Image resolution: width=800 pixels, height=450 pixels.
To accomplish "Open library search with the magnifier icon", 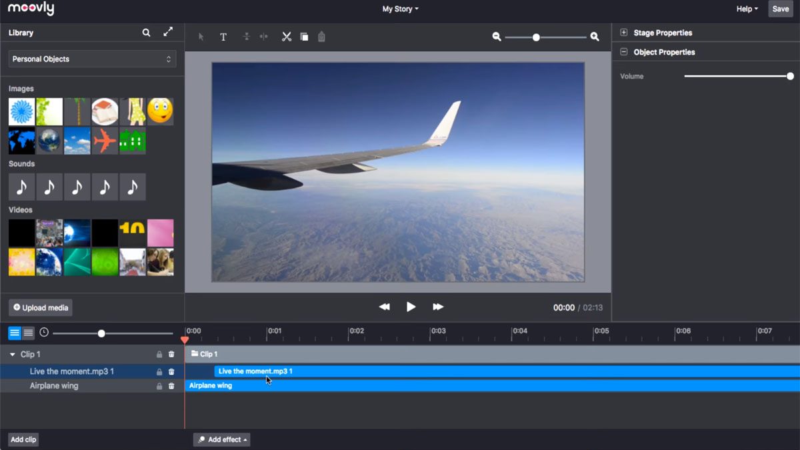I will tap(146, 32).
